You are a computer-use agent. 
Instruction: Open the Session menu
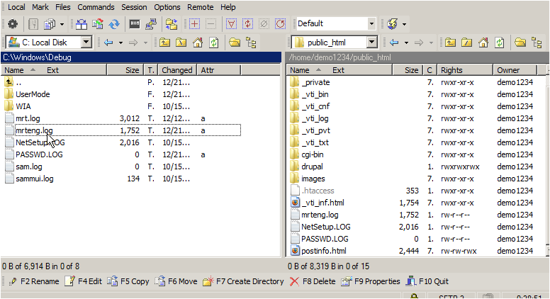[x=134, y=7]
